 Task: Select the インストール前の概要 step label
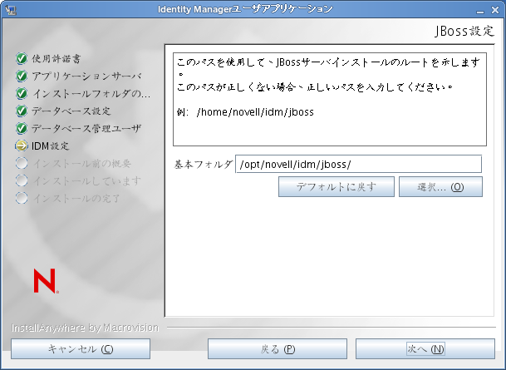coord(81,163)
